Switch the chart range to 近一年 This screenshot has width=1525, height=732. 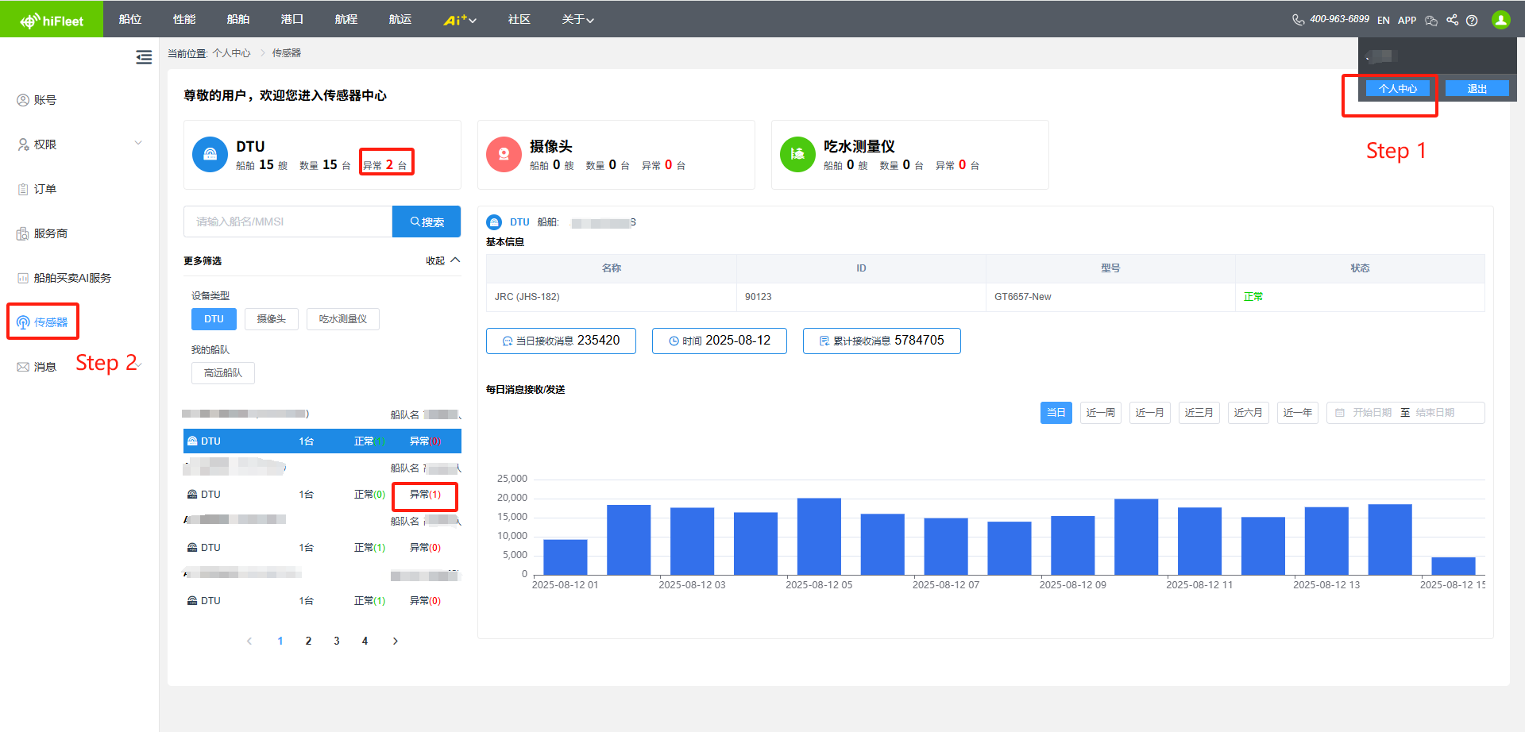click(x=1298, y=413)
